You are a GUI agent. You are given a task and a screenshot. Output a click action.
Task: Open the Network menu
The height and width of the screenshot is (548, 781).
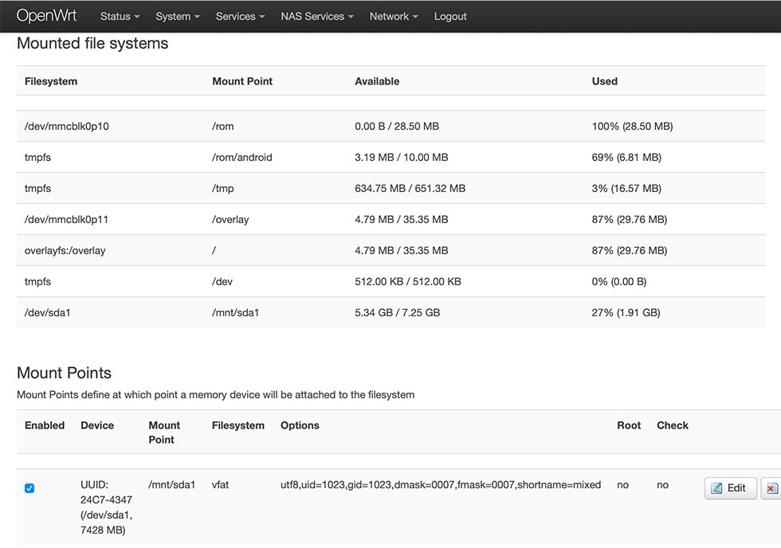[394, 17]
